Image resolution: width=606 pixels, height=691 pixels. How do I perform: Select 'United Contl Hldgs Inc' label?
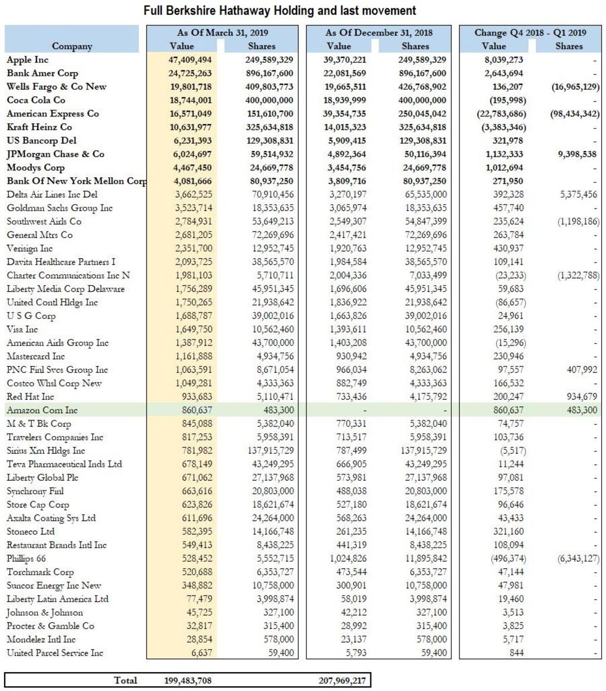(x=52, y=302)
